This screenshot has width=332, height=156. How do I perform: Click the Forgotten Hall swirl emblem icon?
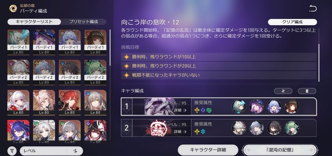(x=13, y=9)
